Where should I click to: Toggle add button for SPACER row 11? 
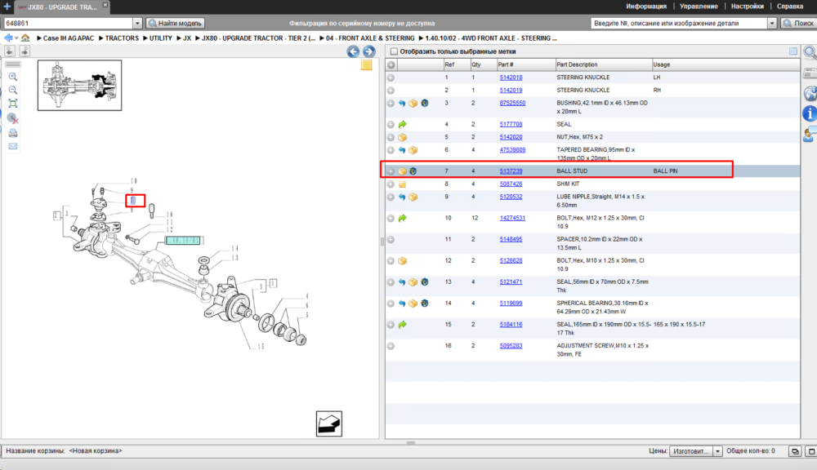[391, 239]
